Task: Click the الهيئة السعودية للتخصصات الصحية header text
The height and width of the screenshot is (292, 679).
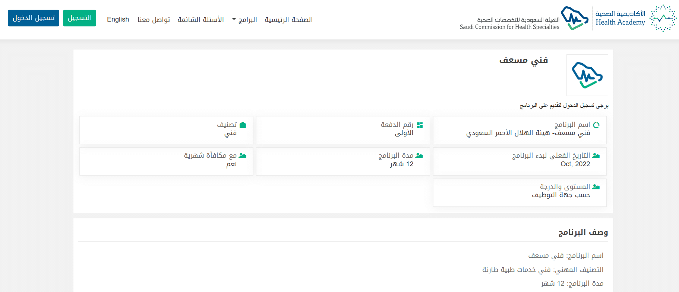Action: 518,20
